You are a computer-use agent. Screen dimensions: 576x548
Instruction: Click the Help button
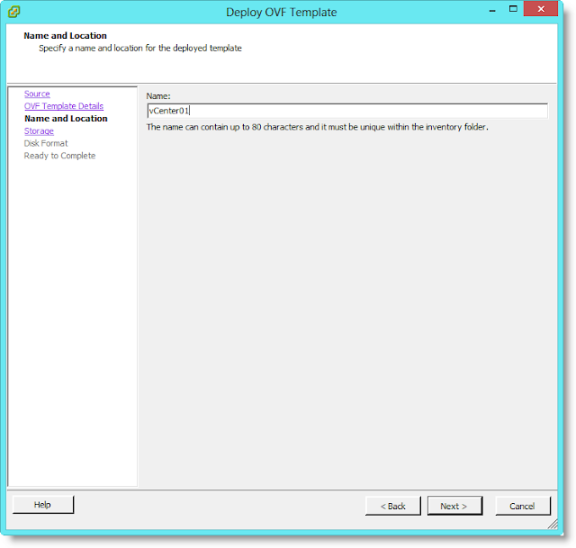point(43,505)
